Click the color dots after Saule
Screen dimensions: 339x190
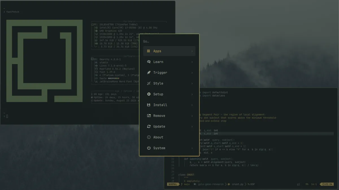coord(114,79)
